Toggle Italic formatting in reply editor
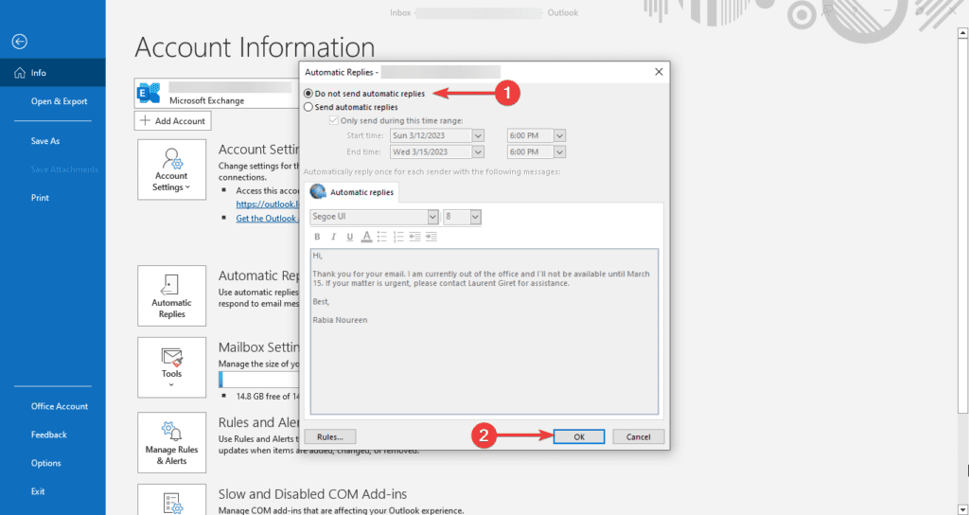 click(x=334, y=237)
